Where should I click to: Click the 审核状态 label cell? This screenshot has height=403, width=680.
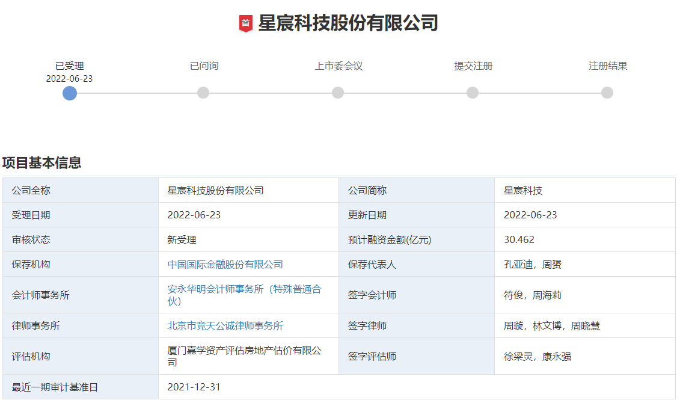[81, 239]
